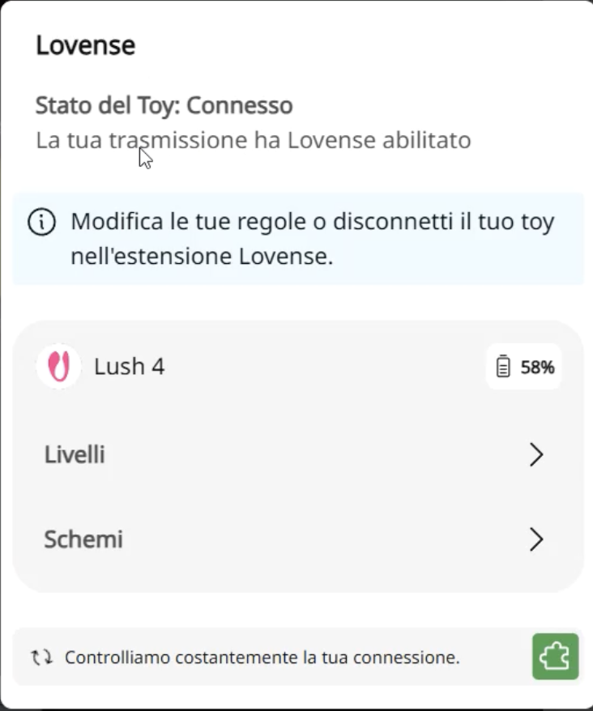This screenshot has height=711, width=593.
Task: Click "Controlliamo costantemente la tua connessione" message
Action: coord(262,657)
